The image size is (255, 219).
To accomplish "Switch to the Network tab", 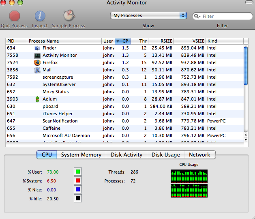I will 200,155.
